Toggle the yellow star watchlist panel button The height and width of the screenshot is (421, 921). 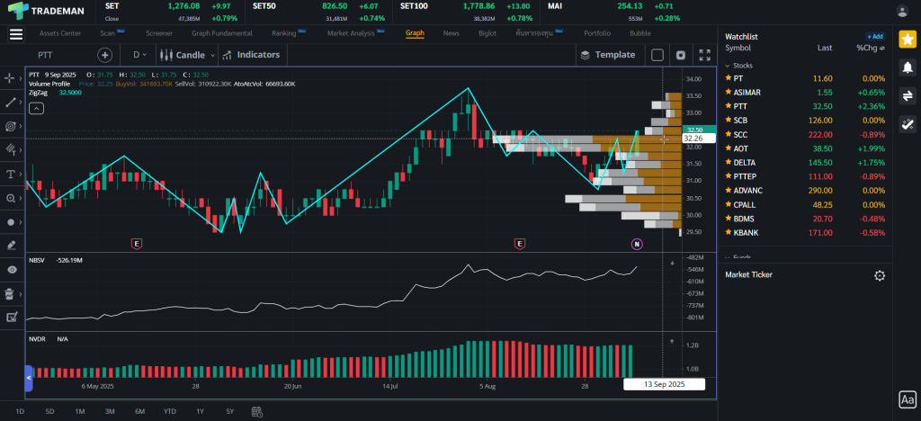[907, 39]
